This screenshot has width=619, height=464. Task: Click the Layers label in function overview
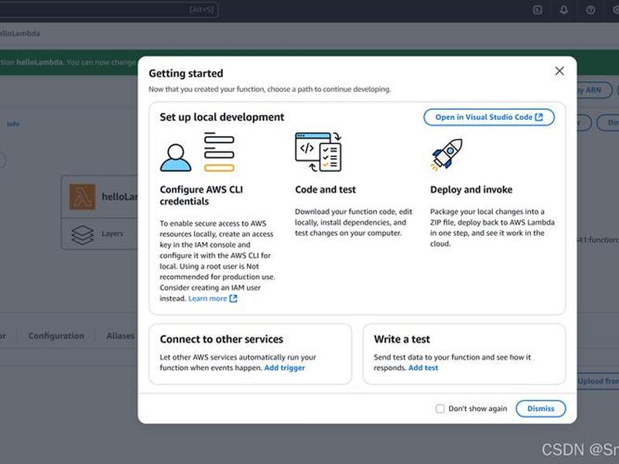tap(112, 234)
